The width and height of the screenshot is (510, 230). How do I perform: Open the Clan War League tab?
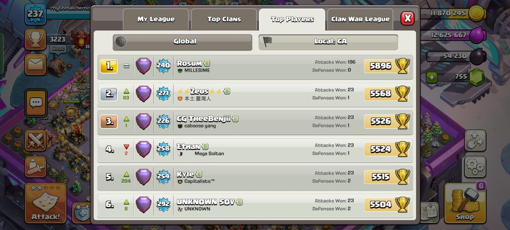tap(360, 19)
